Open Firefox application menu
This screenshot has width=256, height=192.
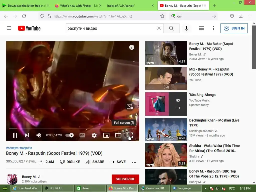(x=250, y=16)
